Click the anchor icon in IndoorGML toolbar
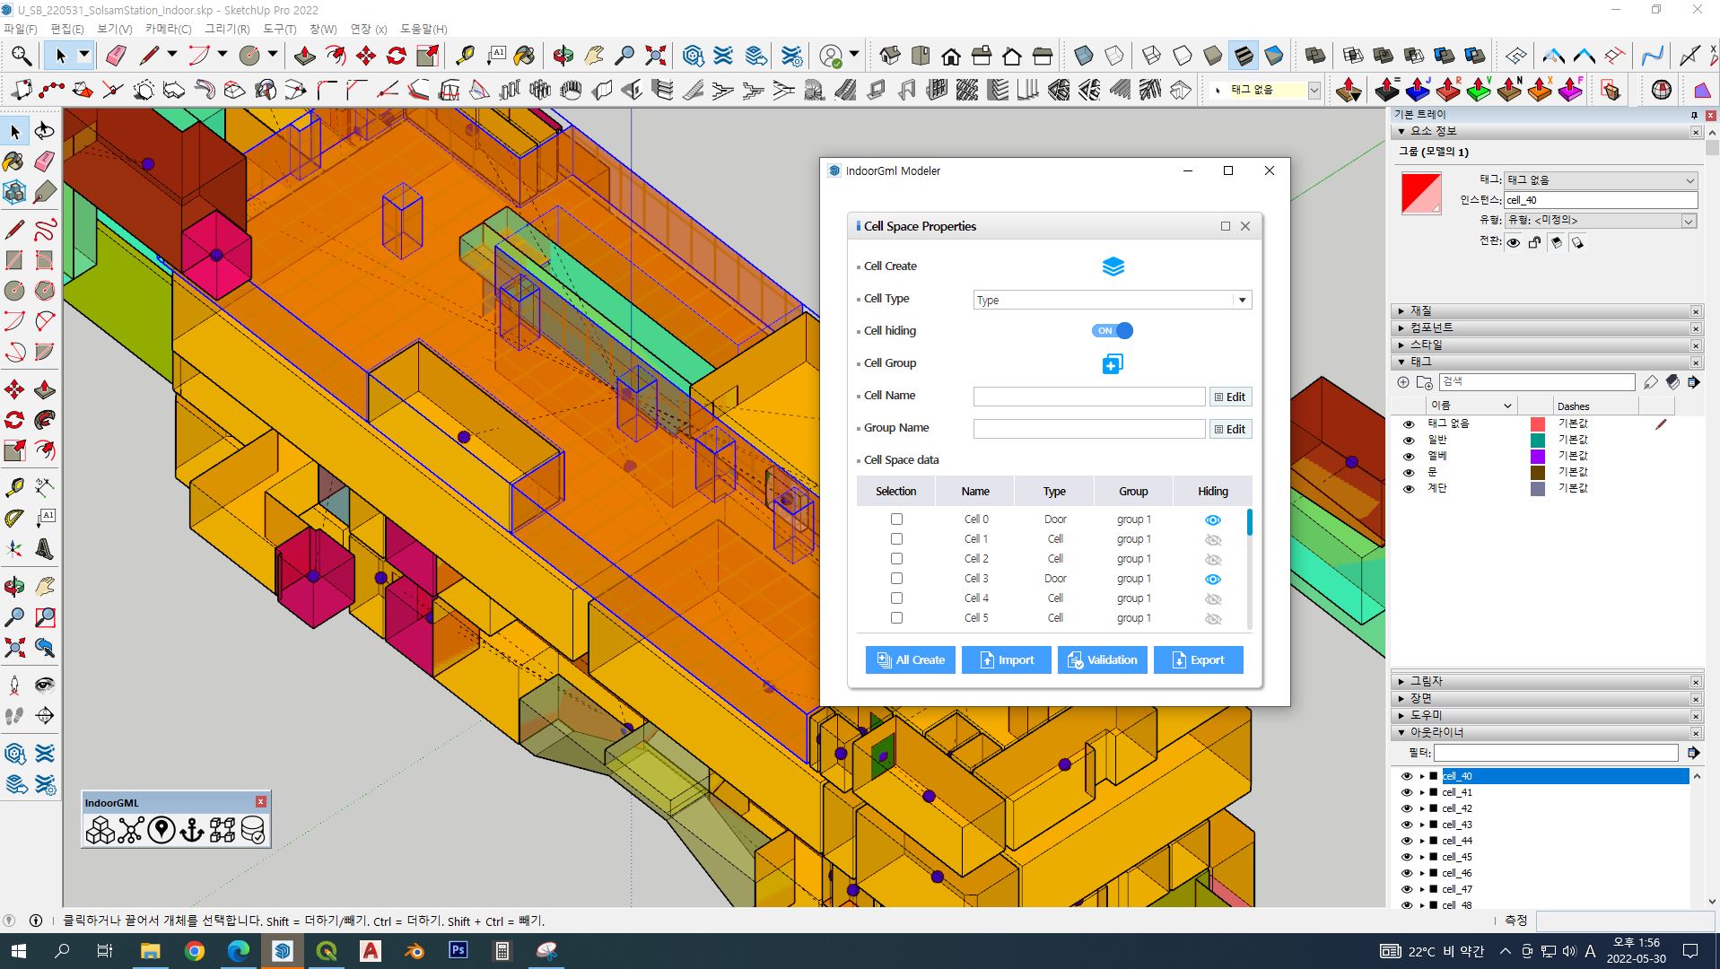This screenshot has width=1720, height=969. click(x=192, y=830)
